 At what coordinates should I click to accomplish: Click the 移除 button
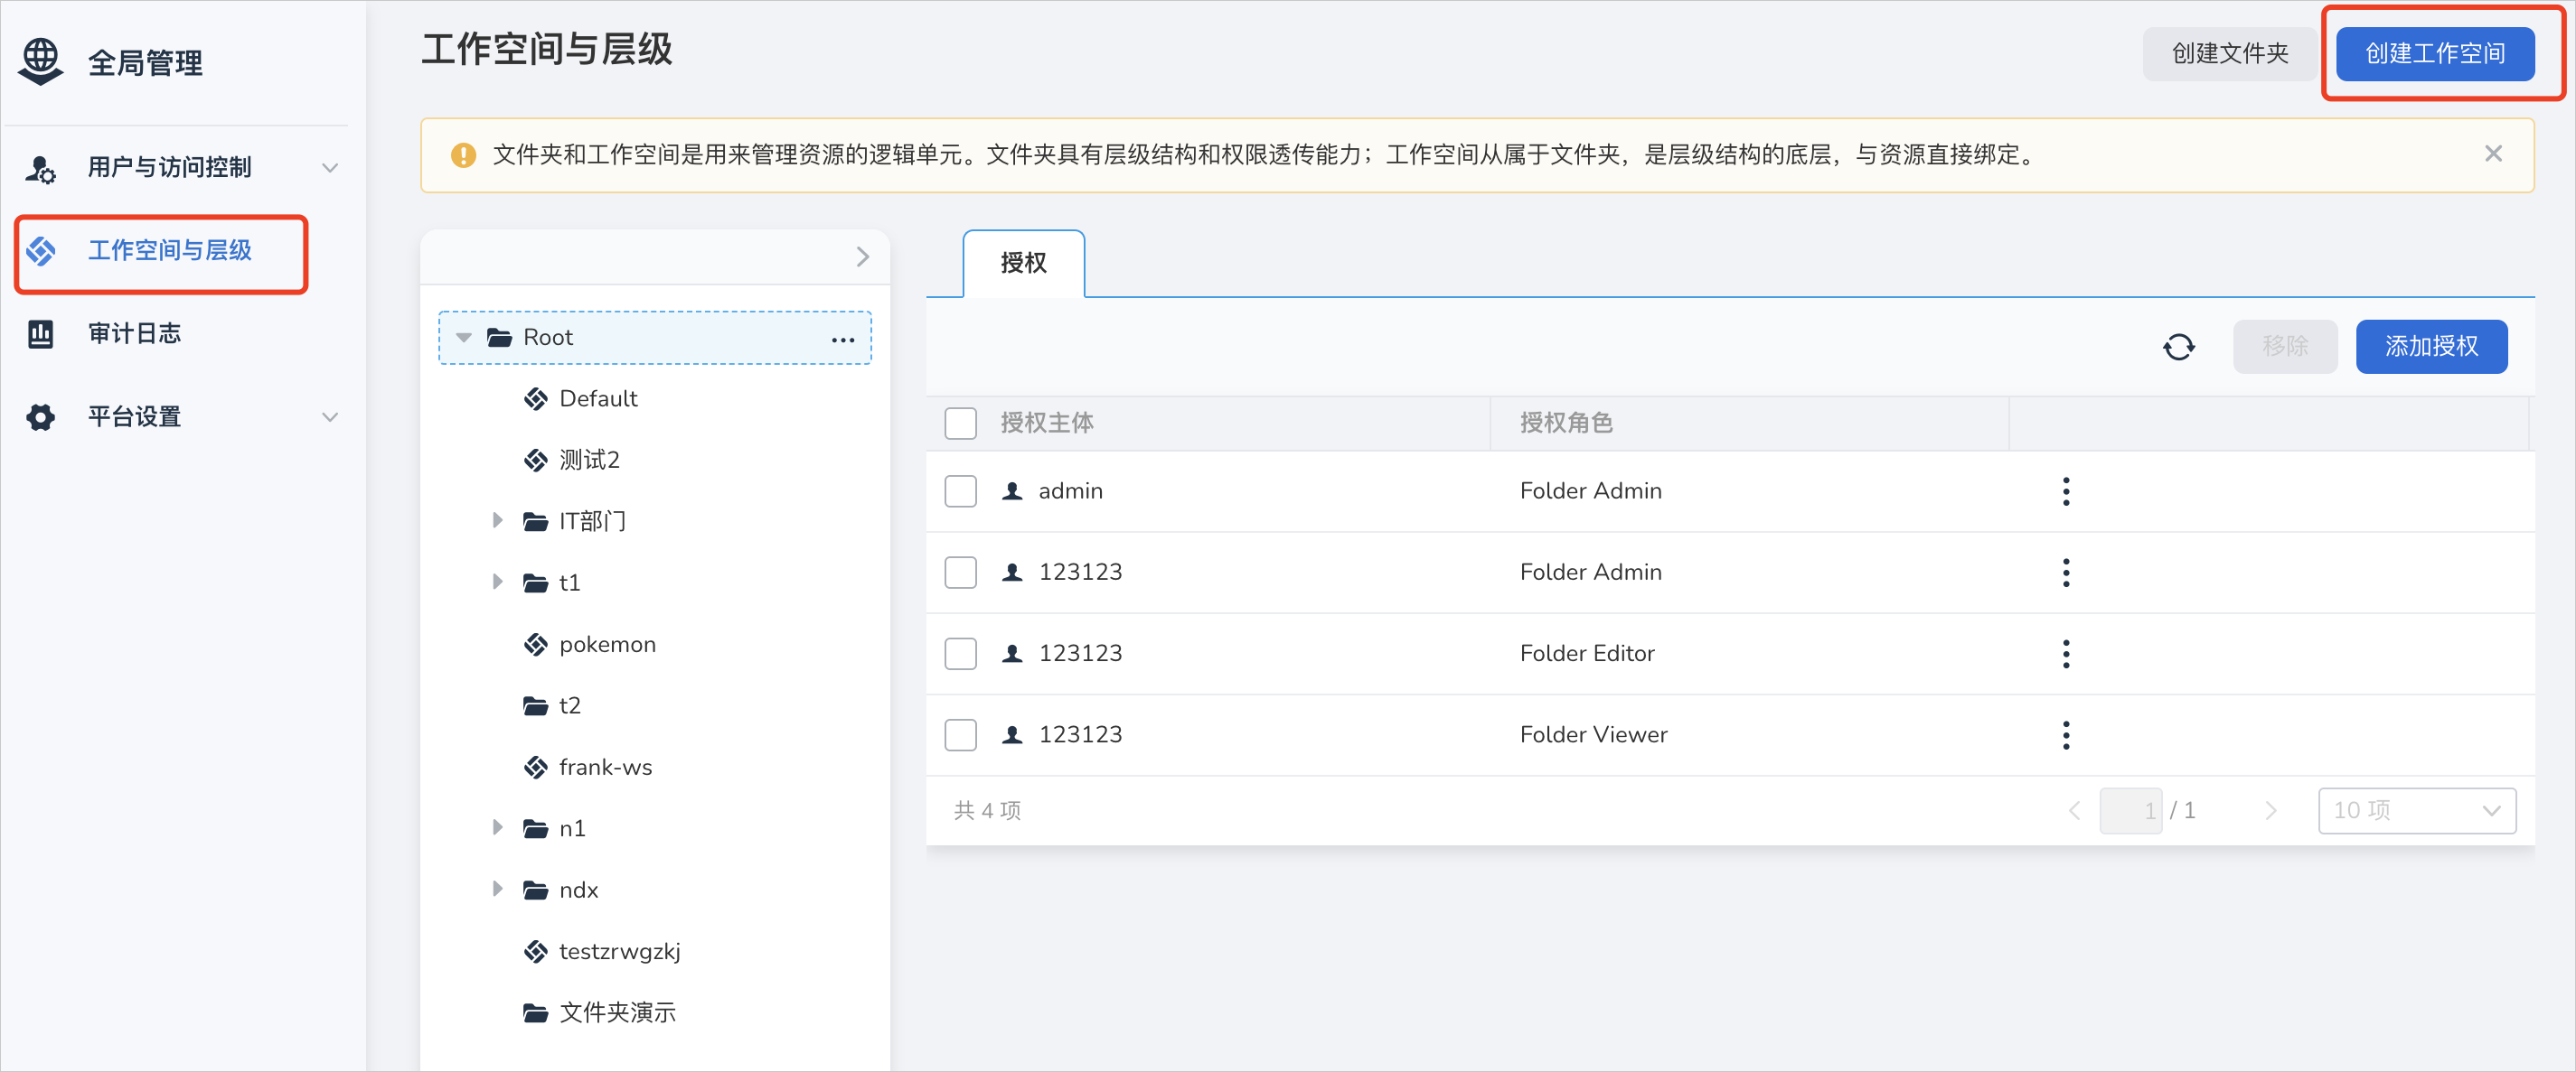click(2285, 347)
